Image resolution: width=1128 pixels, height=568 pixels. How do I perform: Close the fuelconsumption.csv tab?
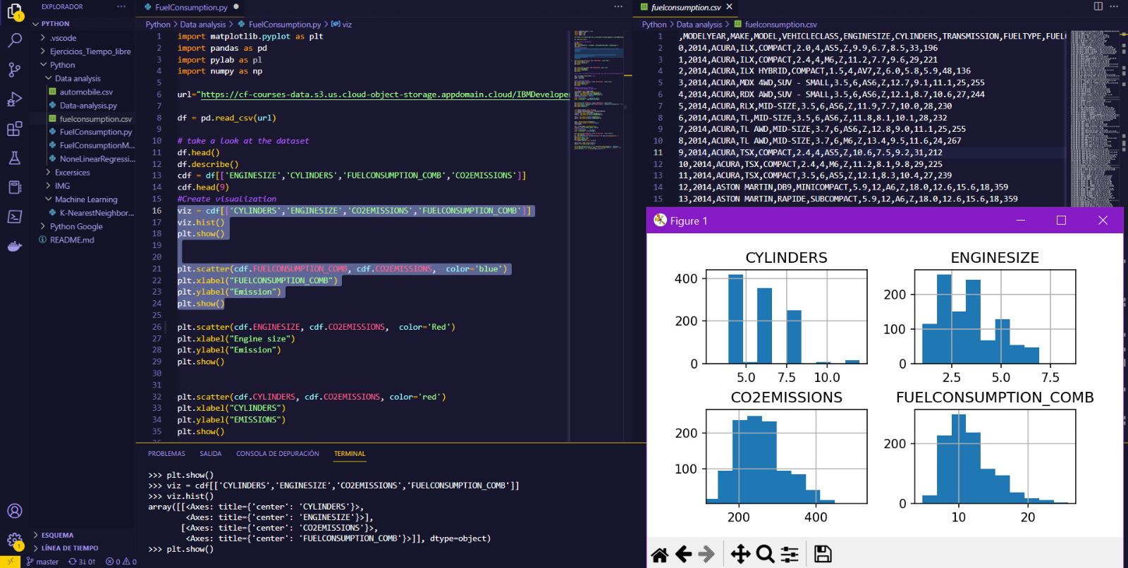point(730,7)
